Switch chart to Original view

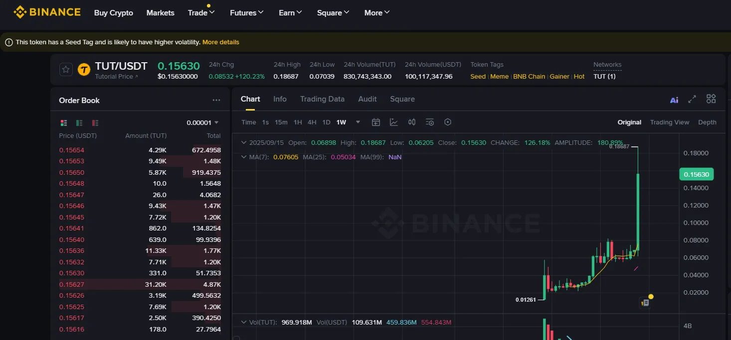pyautogui.click(x=629, y=122)
